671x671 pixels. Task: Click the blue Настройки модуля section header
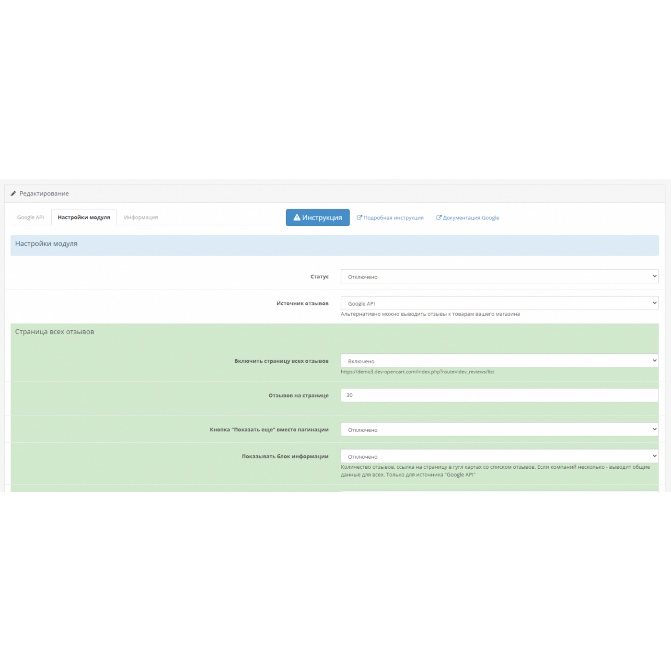[x=46, y=244]
